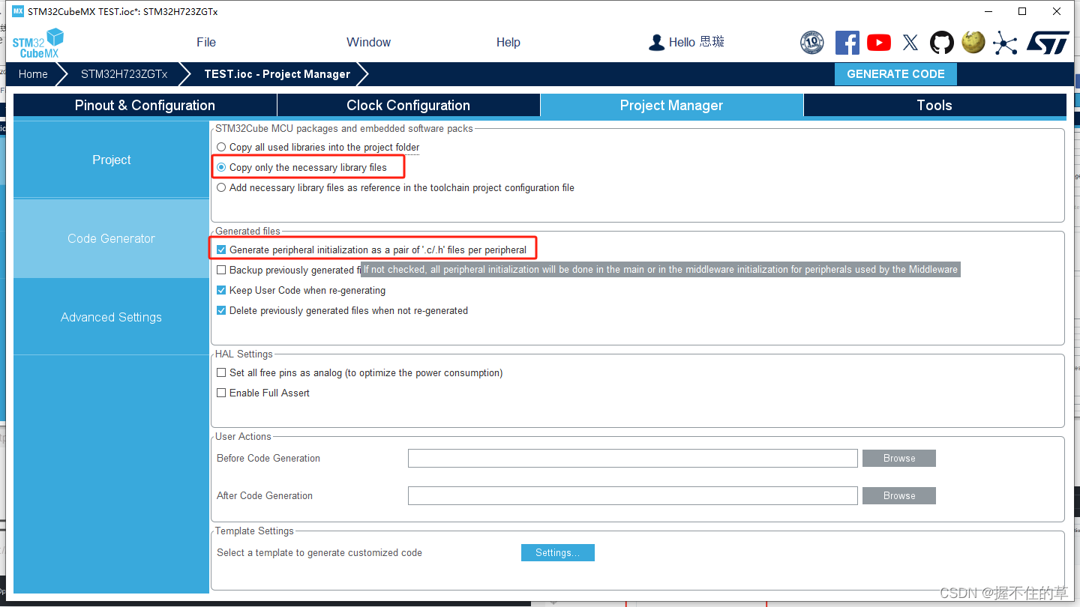Open the Help menu

tap(508, 42)
